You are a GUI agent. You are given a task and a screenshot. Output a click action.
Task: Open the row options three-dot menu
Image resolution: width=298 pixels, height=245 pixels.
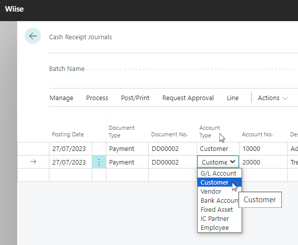pyautogui.click(x=99, y=162)
